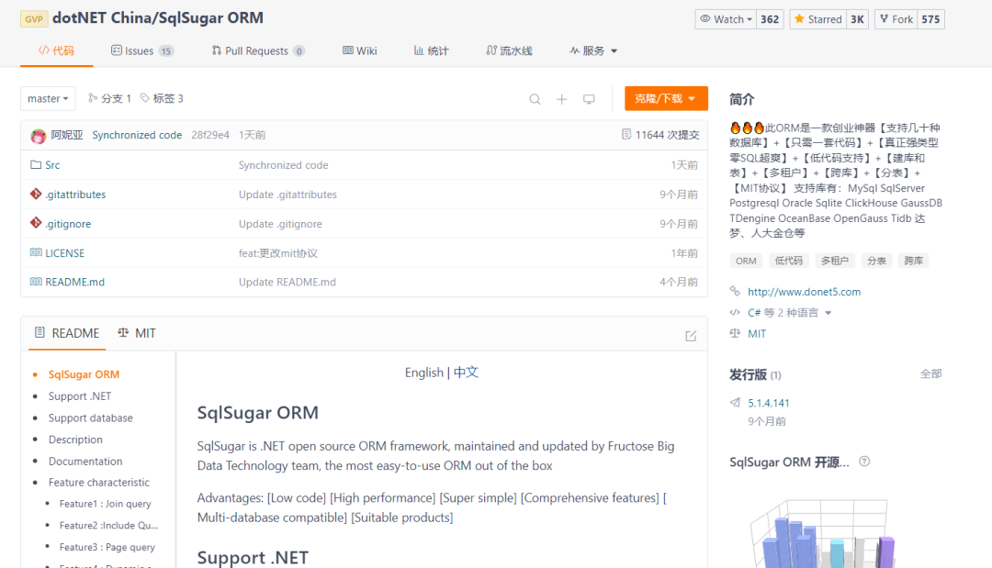Click the search icon in the repository toolbar
The width and height of the screenshot is (992, 568).
[535, 98]
